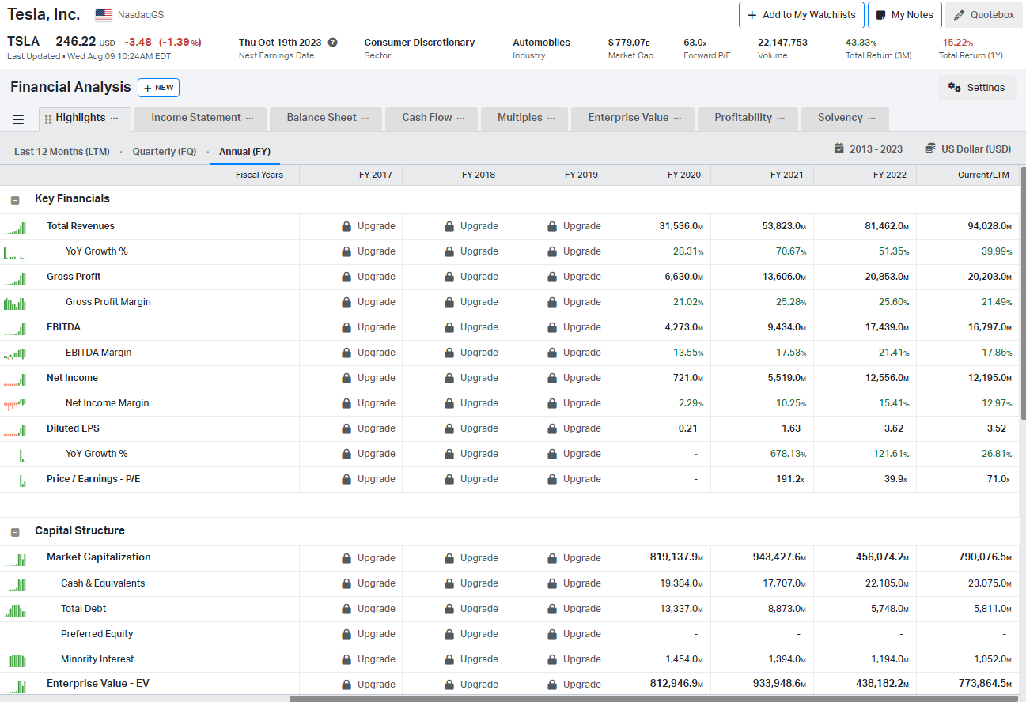Click the Total Revenues row label
The height and width of the screenshot is (702, 1026).
(x=81, y=226)
